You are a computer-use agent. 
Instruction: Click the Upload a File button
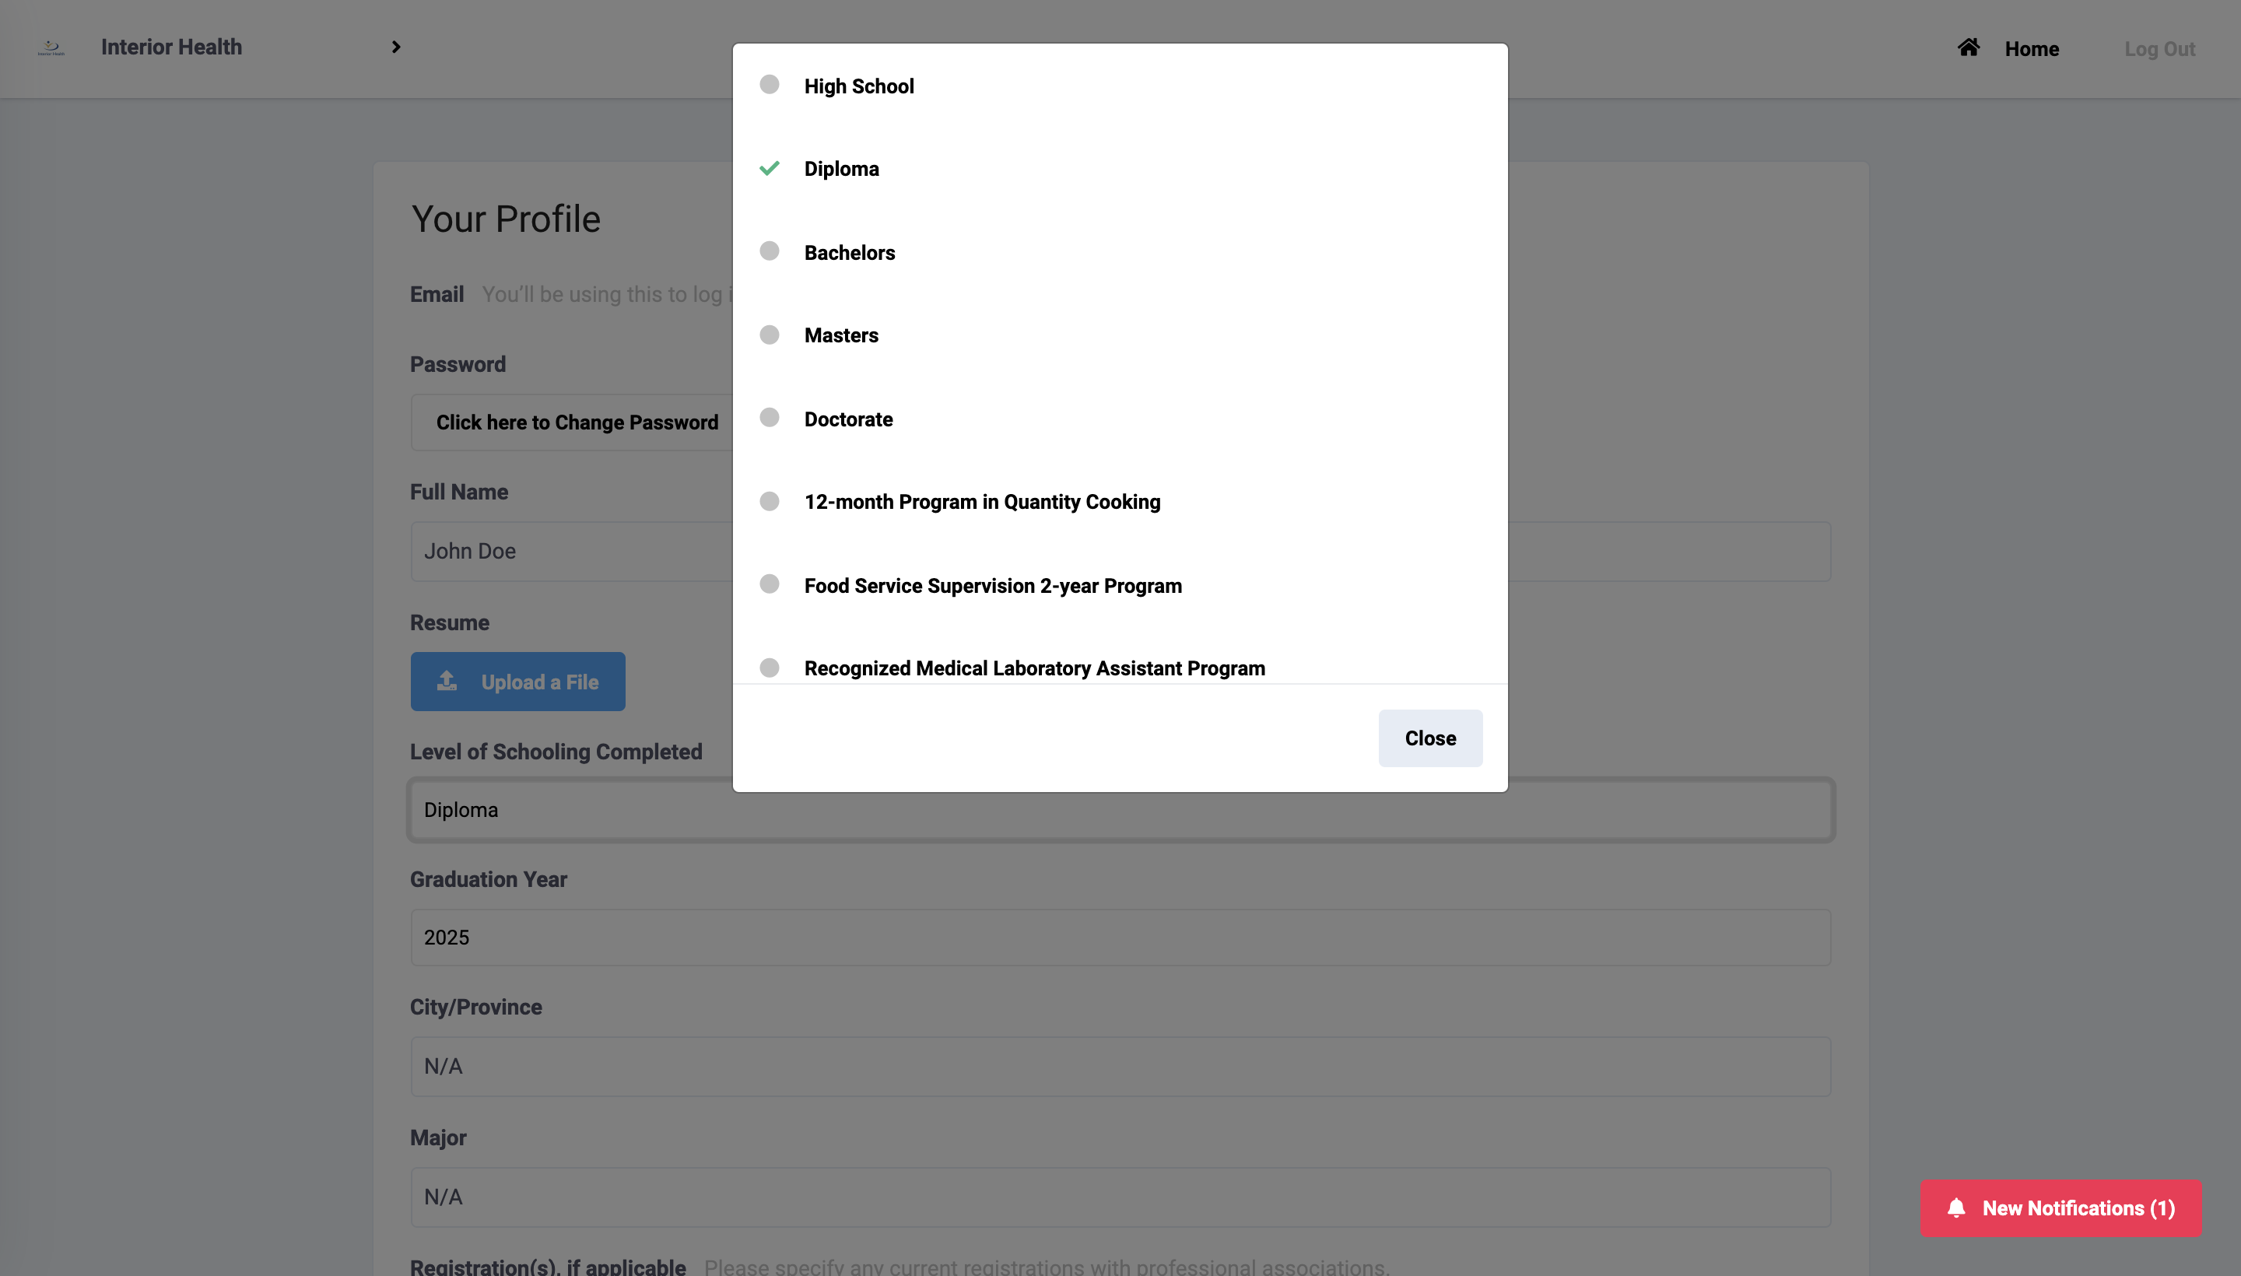[518, 682]
